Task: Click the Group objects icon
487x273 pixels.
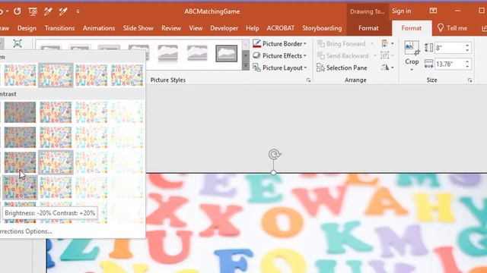Action: [387, 55]
